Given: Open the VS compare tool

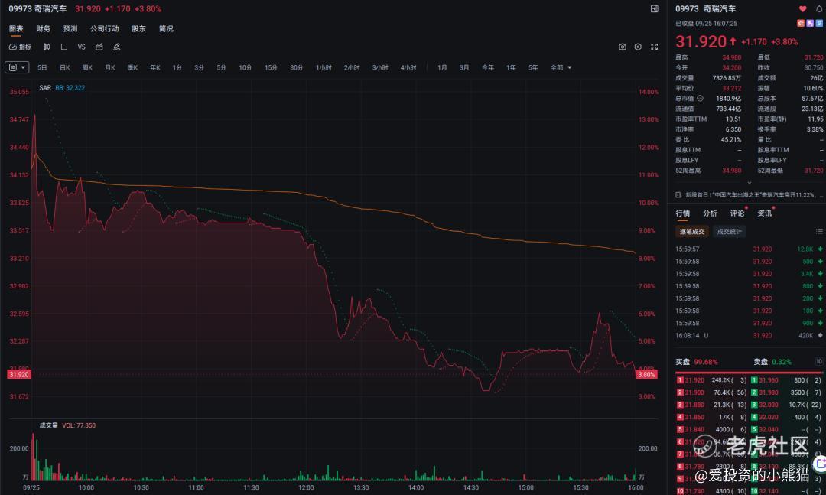Looking at the screenshot, I should (x=81, y=47).
